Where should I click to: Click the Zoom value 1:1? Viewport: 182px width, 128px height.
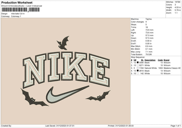pyautogui.click(x=176, y=13)
